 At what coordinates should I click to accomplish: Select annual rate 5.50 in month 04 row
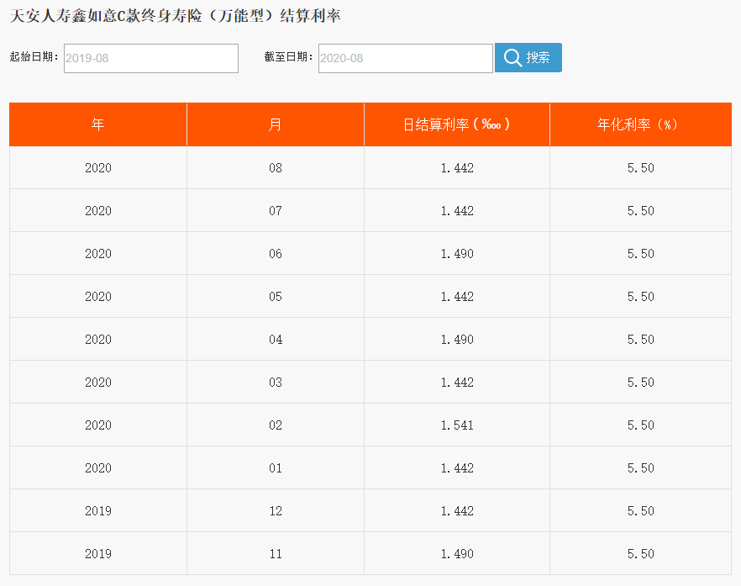tap(641, 339)
